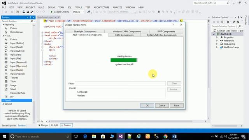This screenshot has height=140, width=249.
Task: Pin the Toolbox panel with the pushpin icon
Action: [x=30, y=17]
